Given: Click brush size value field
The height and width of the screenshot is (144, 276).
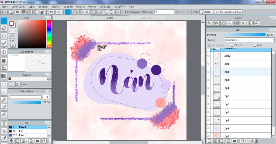Looking at the screenshot, I should pos(46,97).
